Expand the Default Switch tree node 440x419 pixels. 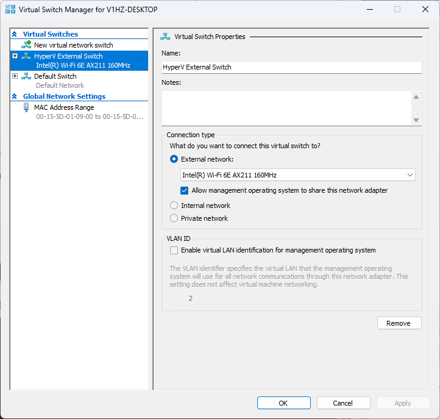[x=15, y=76]
